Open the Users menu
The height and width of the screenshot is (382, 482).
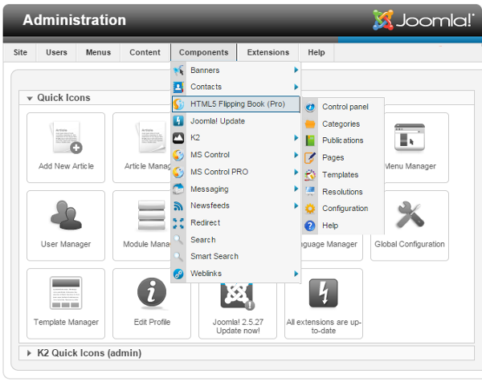56,52
